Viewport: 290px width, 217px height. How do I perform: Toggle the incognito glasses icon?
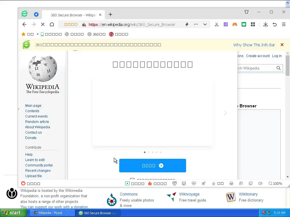tap(231, 183)
